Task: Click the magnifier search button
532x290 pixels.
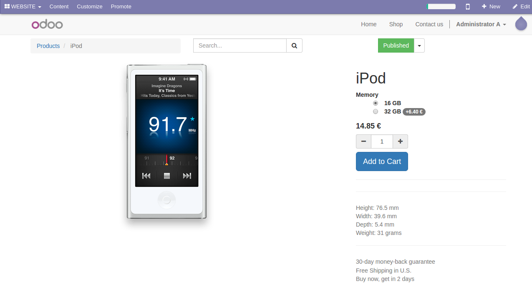Action: click(x=294, y=45)
